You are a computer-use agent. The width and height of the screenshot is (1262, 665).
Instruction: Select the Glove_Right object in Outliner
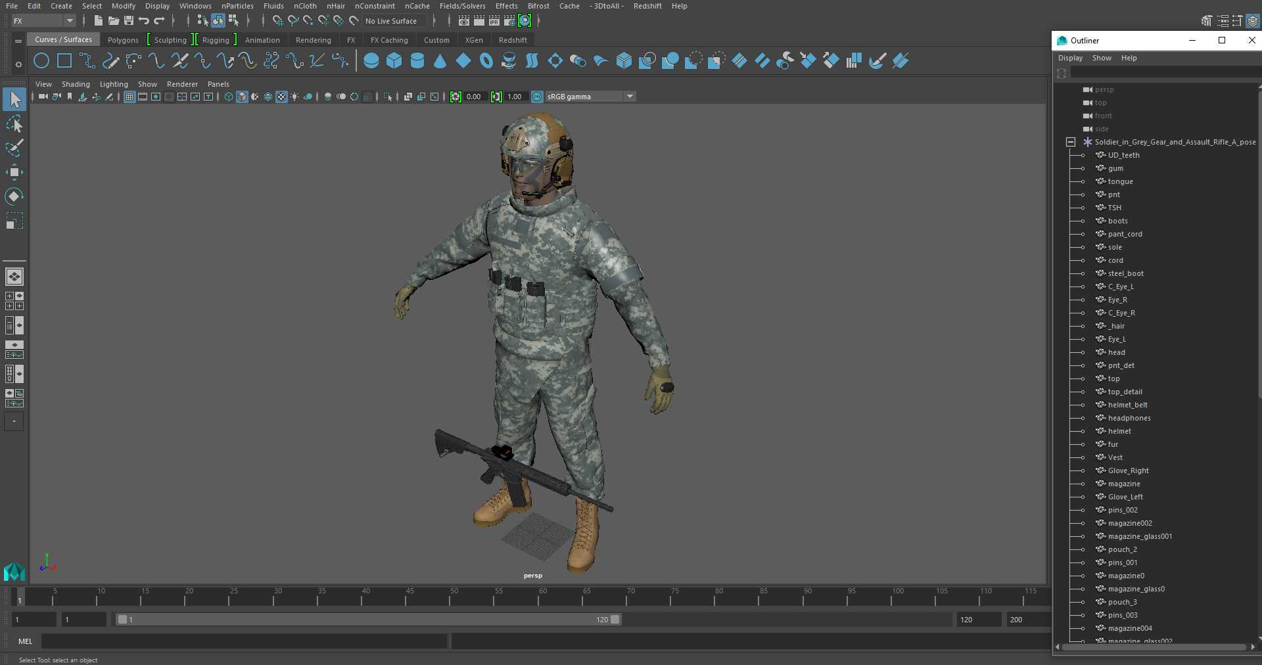tap(1128, 470)
